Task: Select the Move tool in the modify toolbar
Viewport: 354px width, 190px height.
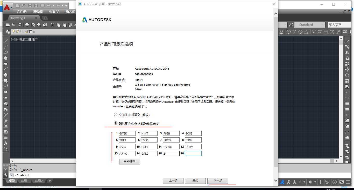Action: [x=347, y=69]
